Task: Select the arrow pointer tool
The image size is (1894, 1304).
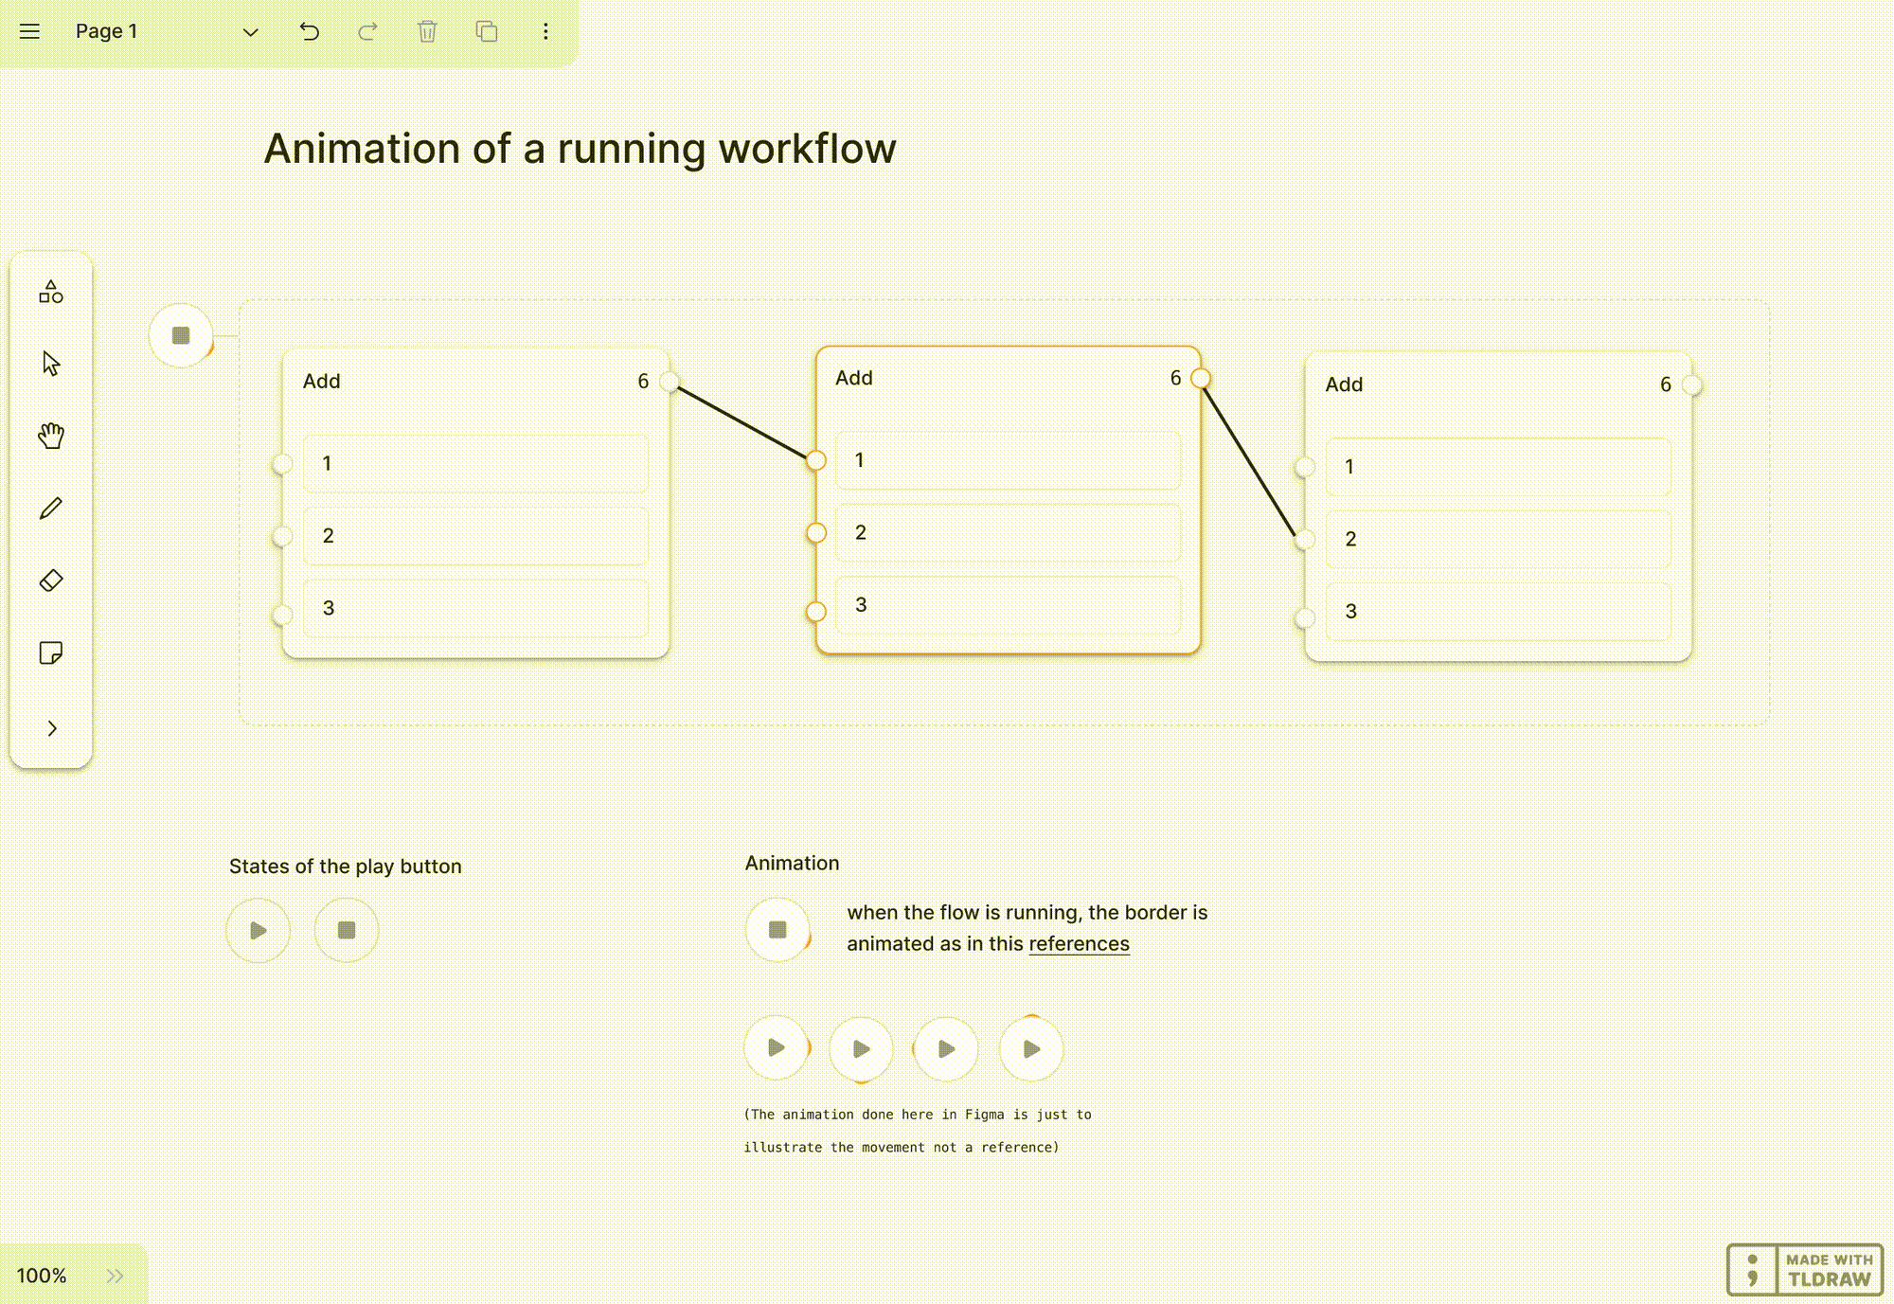Action: coord(51,364)
